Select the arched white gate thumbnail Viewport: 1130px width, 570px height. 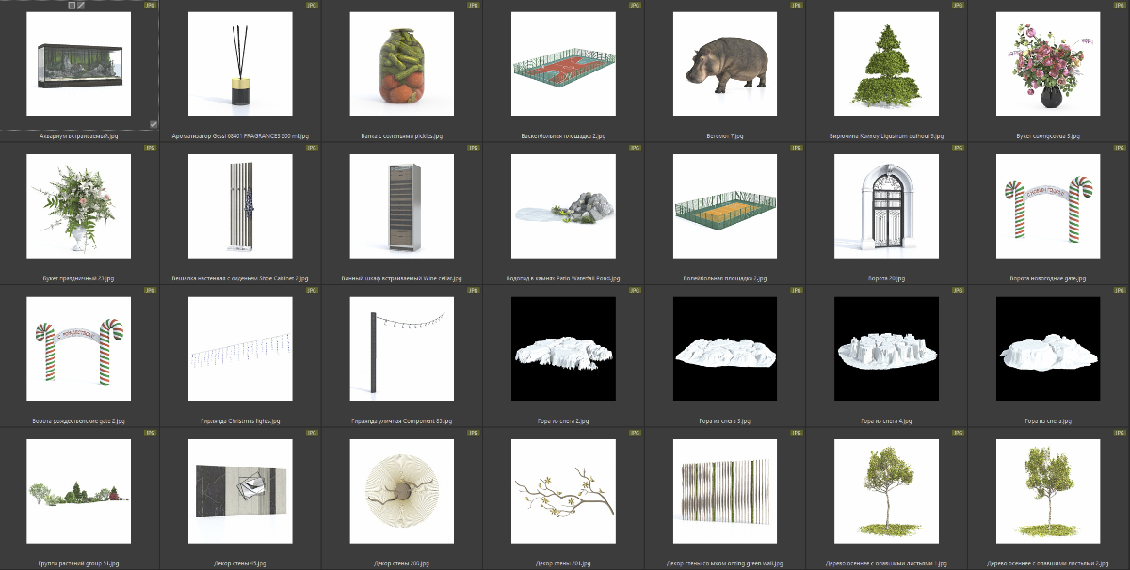886,206
